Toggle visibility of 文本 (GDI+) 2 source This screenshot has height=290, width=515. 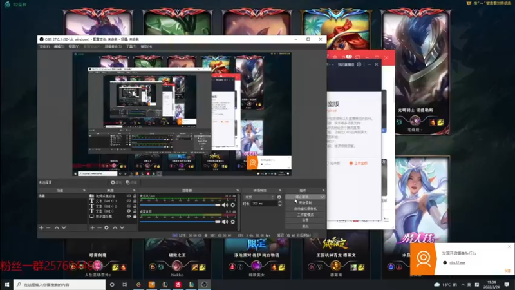[x=129, y=206]
